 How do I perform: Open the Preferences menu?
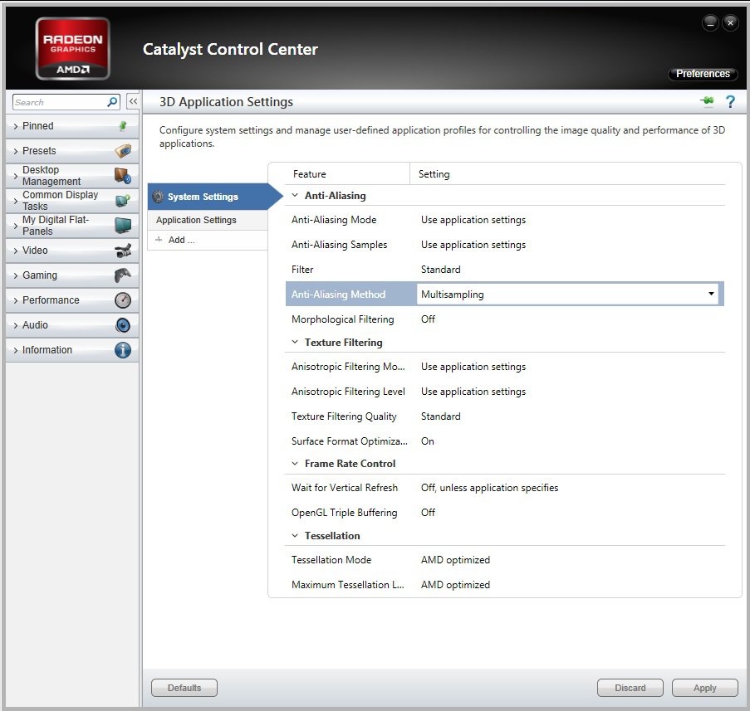[x=703, y=74]
